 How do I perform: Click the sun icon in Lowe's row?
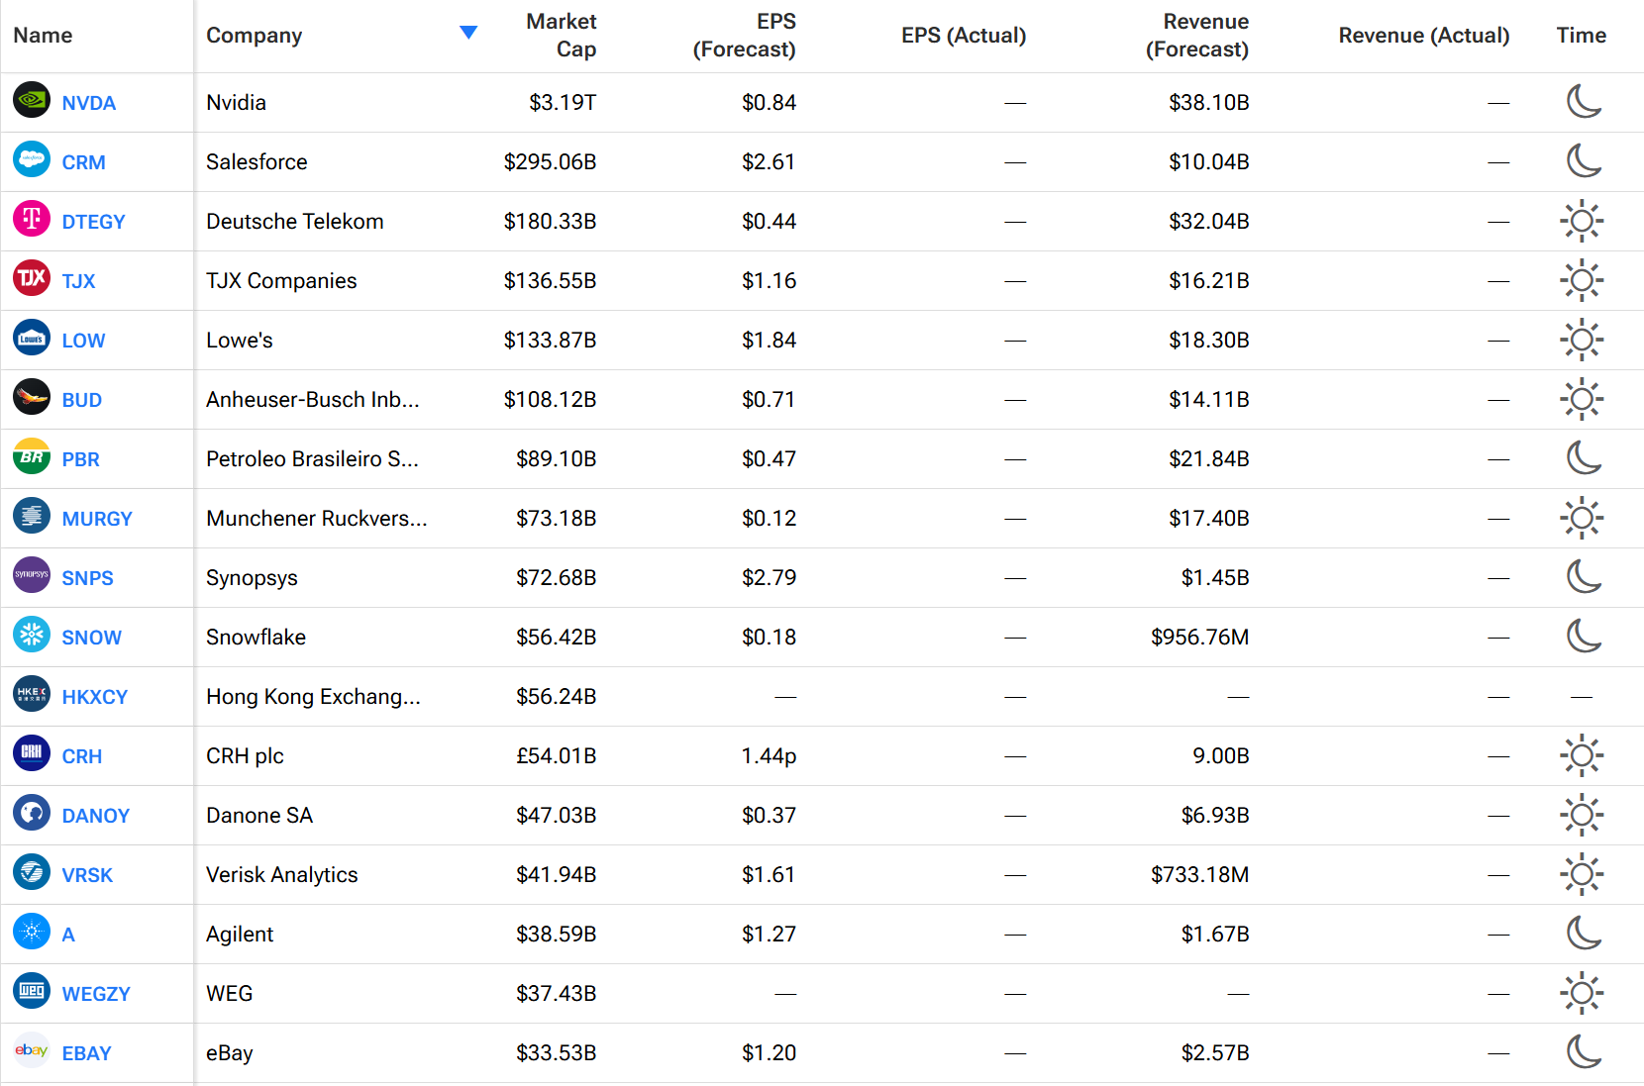point(1582,340)
